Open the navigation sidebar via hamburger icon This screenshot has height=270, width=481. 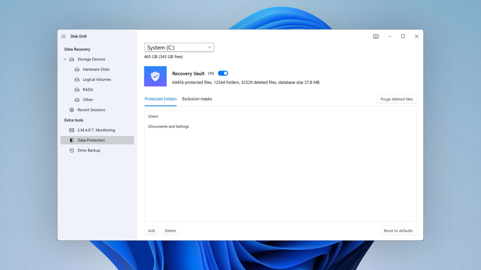point(63,36)
